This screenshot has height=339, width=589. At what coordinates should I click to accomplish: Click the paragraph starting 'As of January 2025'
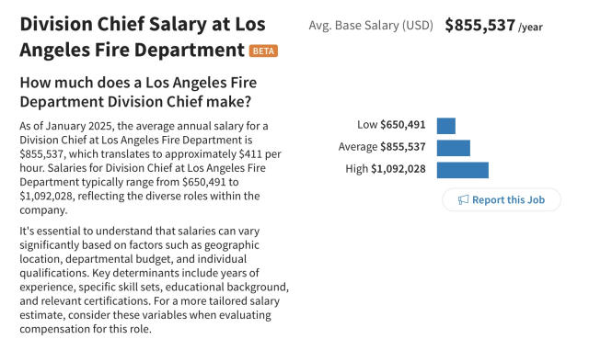pyautogui.click(x=150, y=167)
